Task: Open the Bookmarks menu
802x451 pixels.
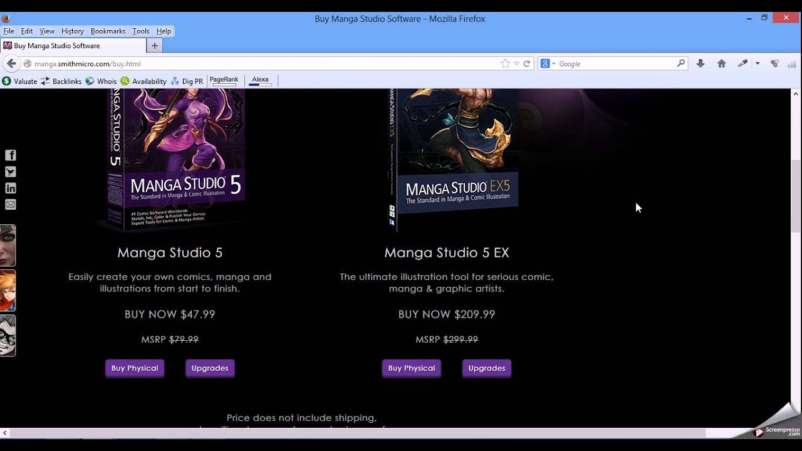Action: coord(108,31)
